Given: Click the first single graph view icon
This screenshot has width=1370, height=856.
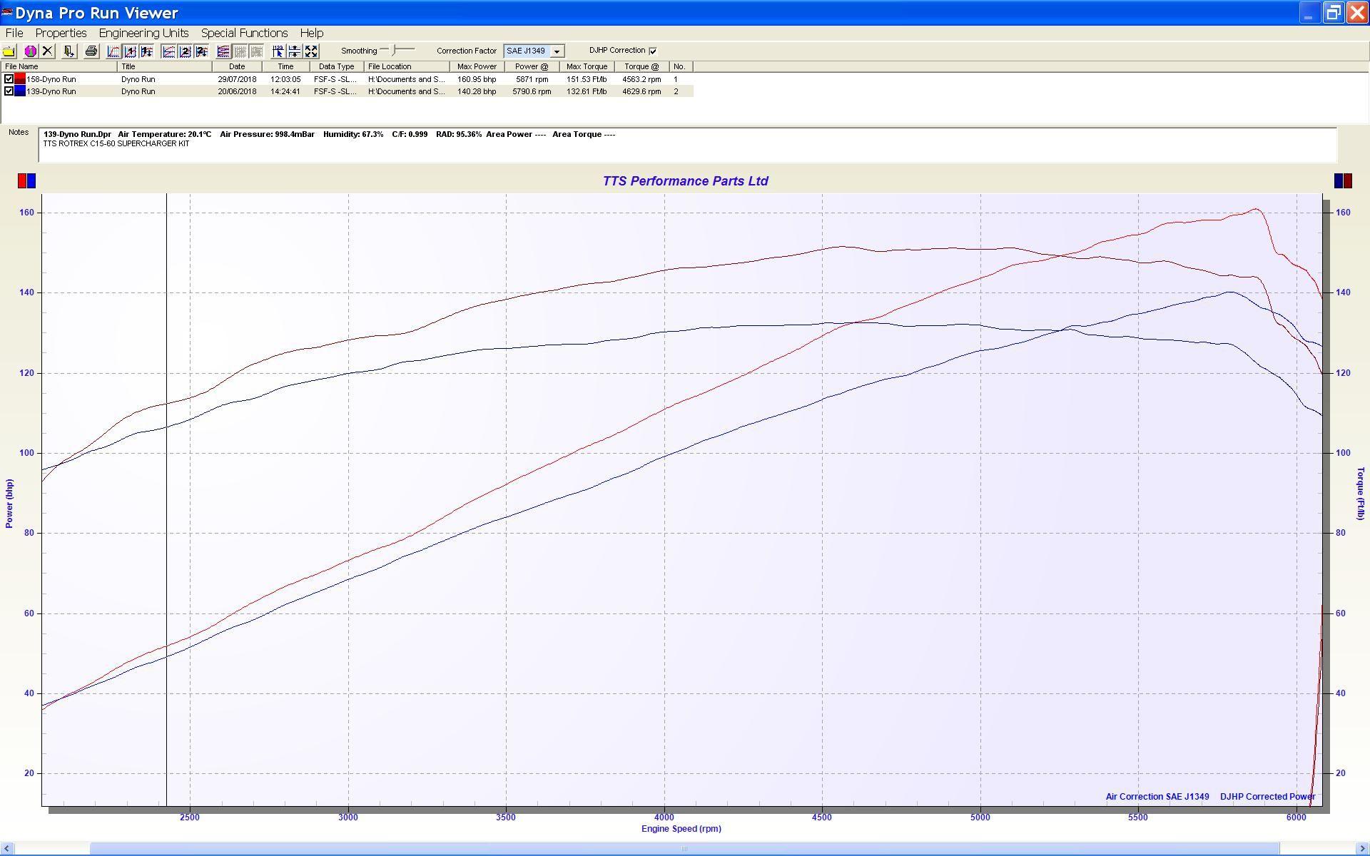Looking at the screenshot, I should pos(113,51).
